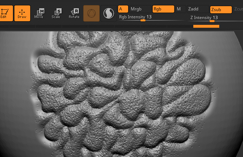Image resolution: width=243 pixels, height=157 pixels.
Task: Switch to Zadd sculpt mode
Action: point(198,9)
